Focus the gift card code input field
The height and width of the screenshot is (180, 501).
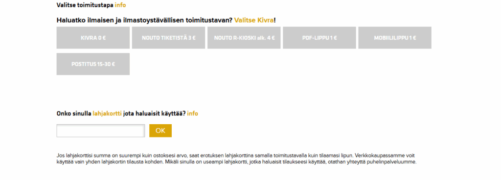[101, 131]
